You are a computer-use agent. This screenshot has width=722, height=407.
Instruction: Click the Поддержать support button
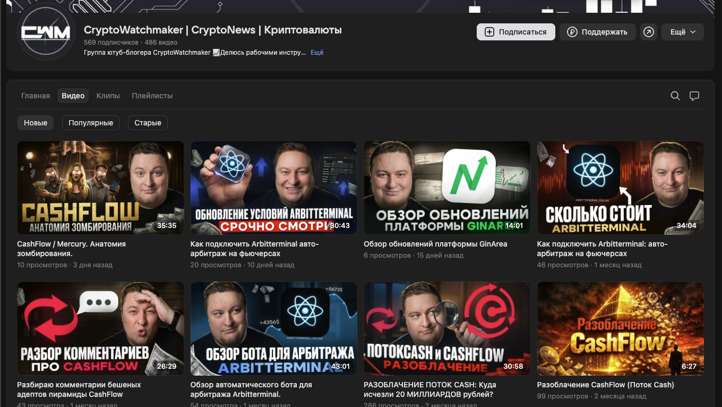point(598,32)
